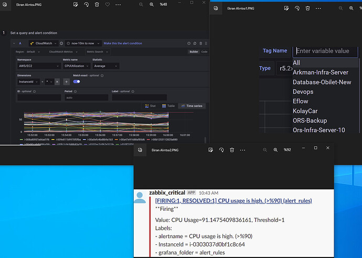Remove the InstanceId dimension with the X button
This screenshot has height=258, width=362.
57,82
